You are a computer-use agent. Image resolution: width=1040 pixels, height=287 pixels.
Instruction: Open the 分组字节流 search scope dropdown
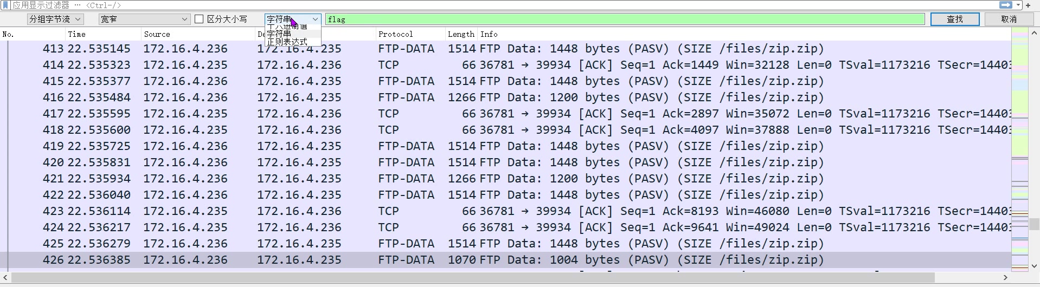click(55, 19)
